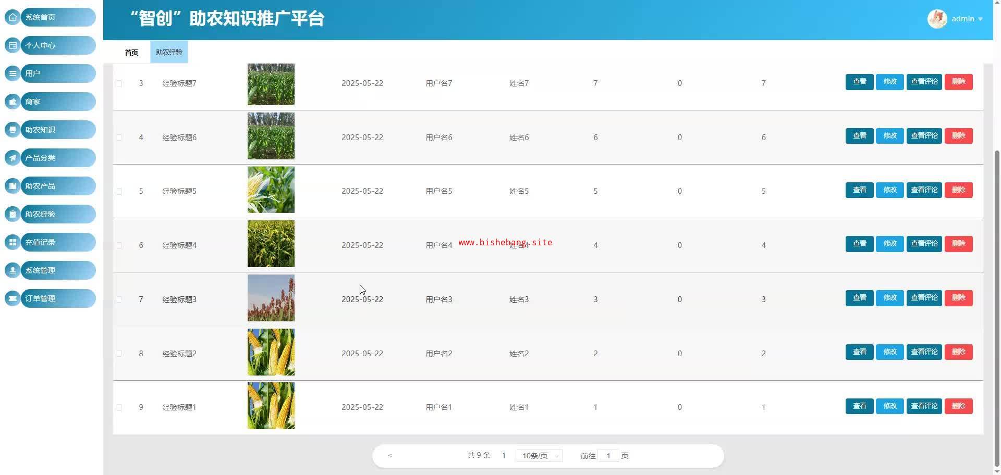Screen dimensions: 1001x475
Task: Open the corn cob thumbnail for 经验标题5
Action: (x=271, y=190)
